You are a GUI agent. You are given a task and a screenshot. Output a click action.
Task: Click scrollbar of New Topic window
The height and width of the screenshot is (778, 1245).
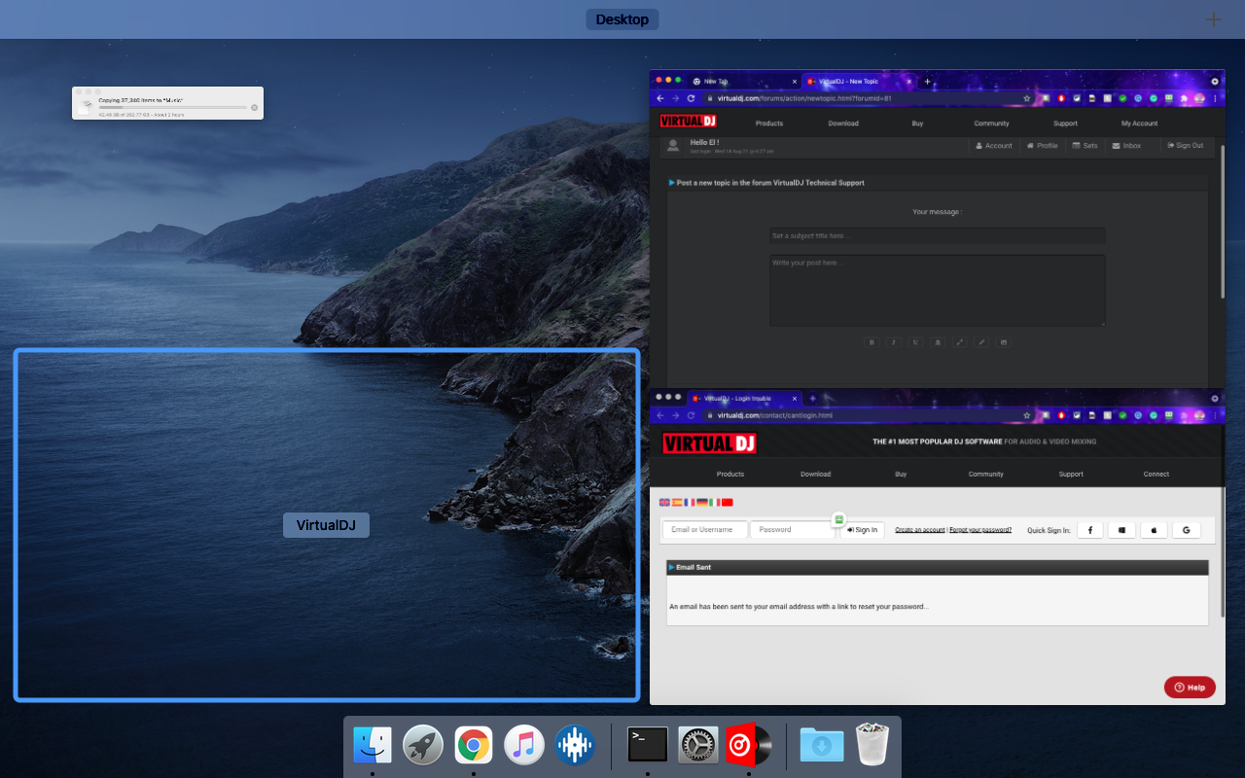[1223, 221]
